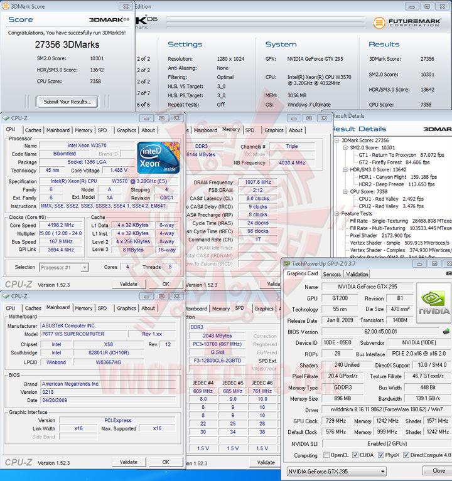Minimize the CPU-Z processor window

point(146,118)
